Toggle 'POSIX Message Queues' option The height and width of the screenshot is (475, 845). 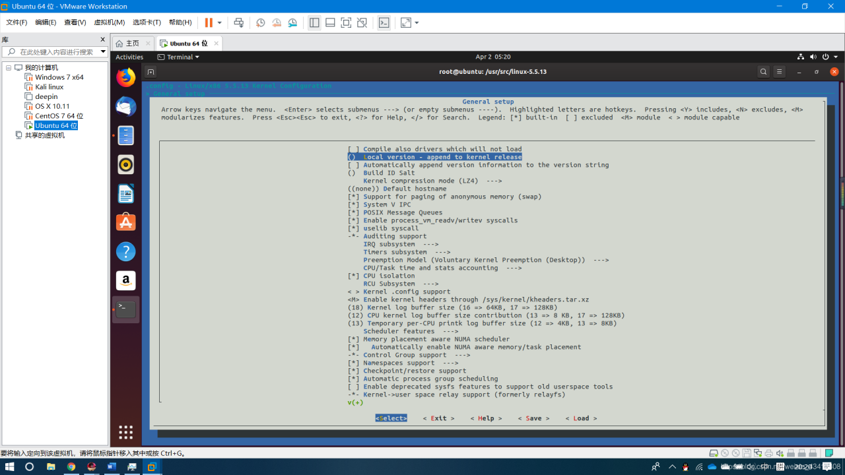pos(395,212)
